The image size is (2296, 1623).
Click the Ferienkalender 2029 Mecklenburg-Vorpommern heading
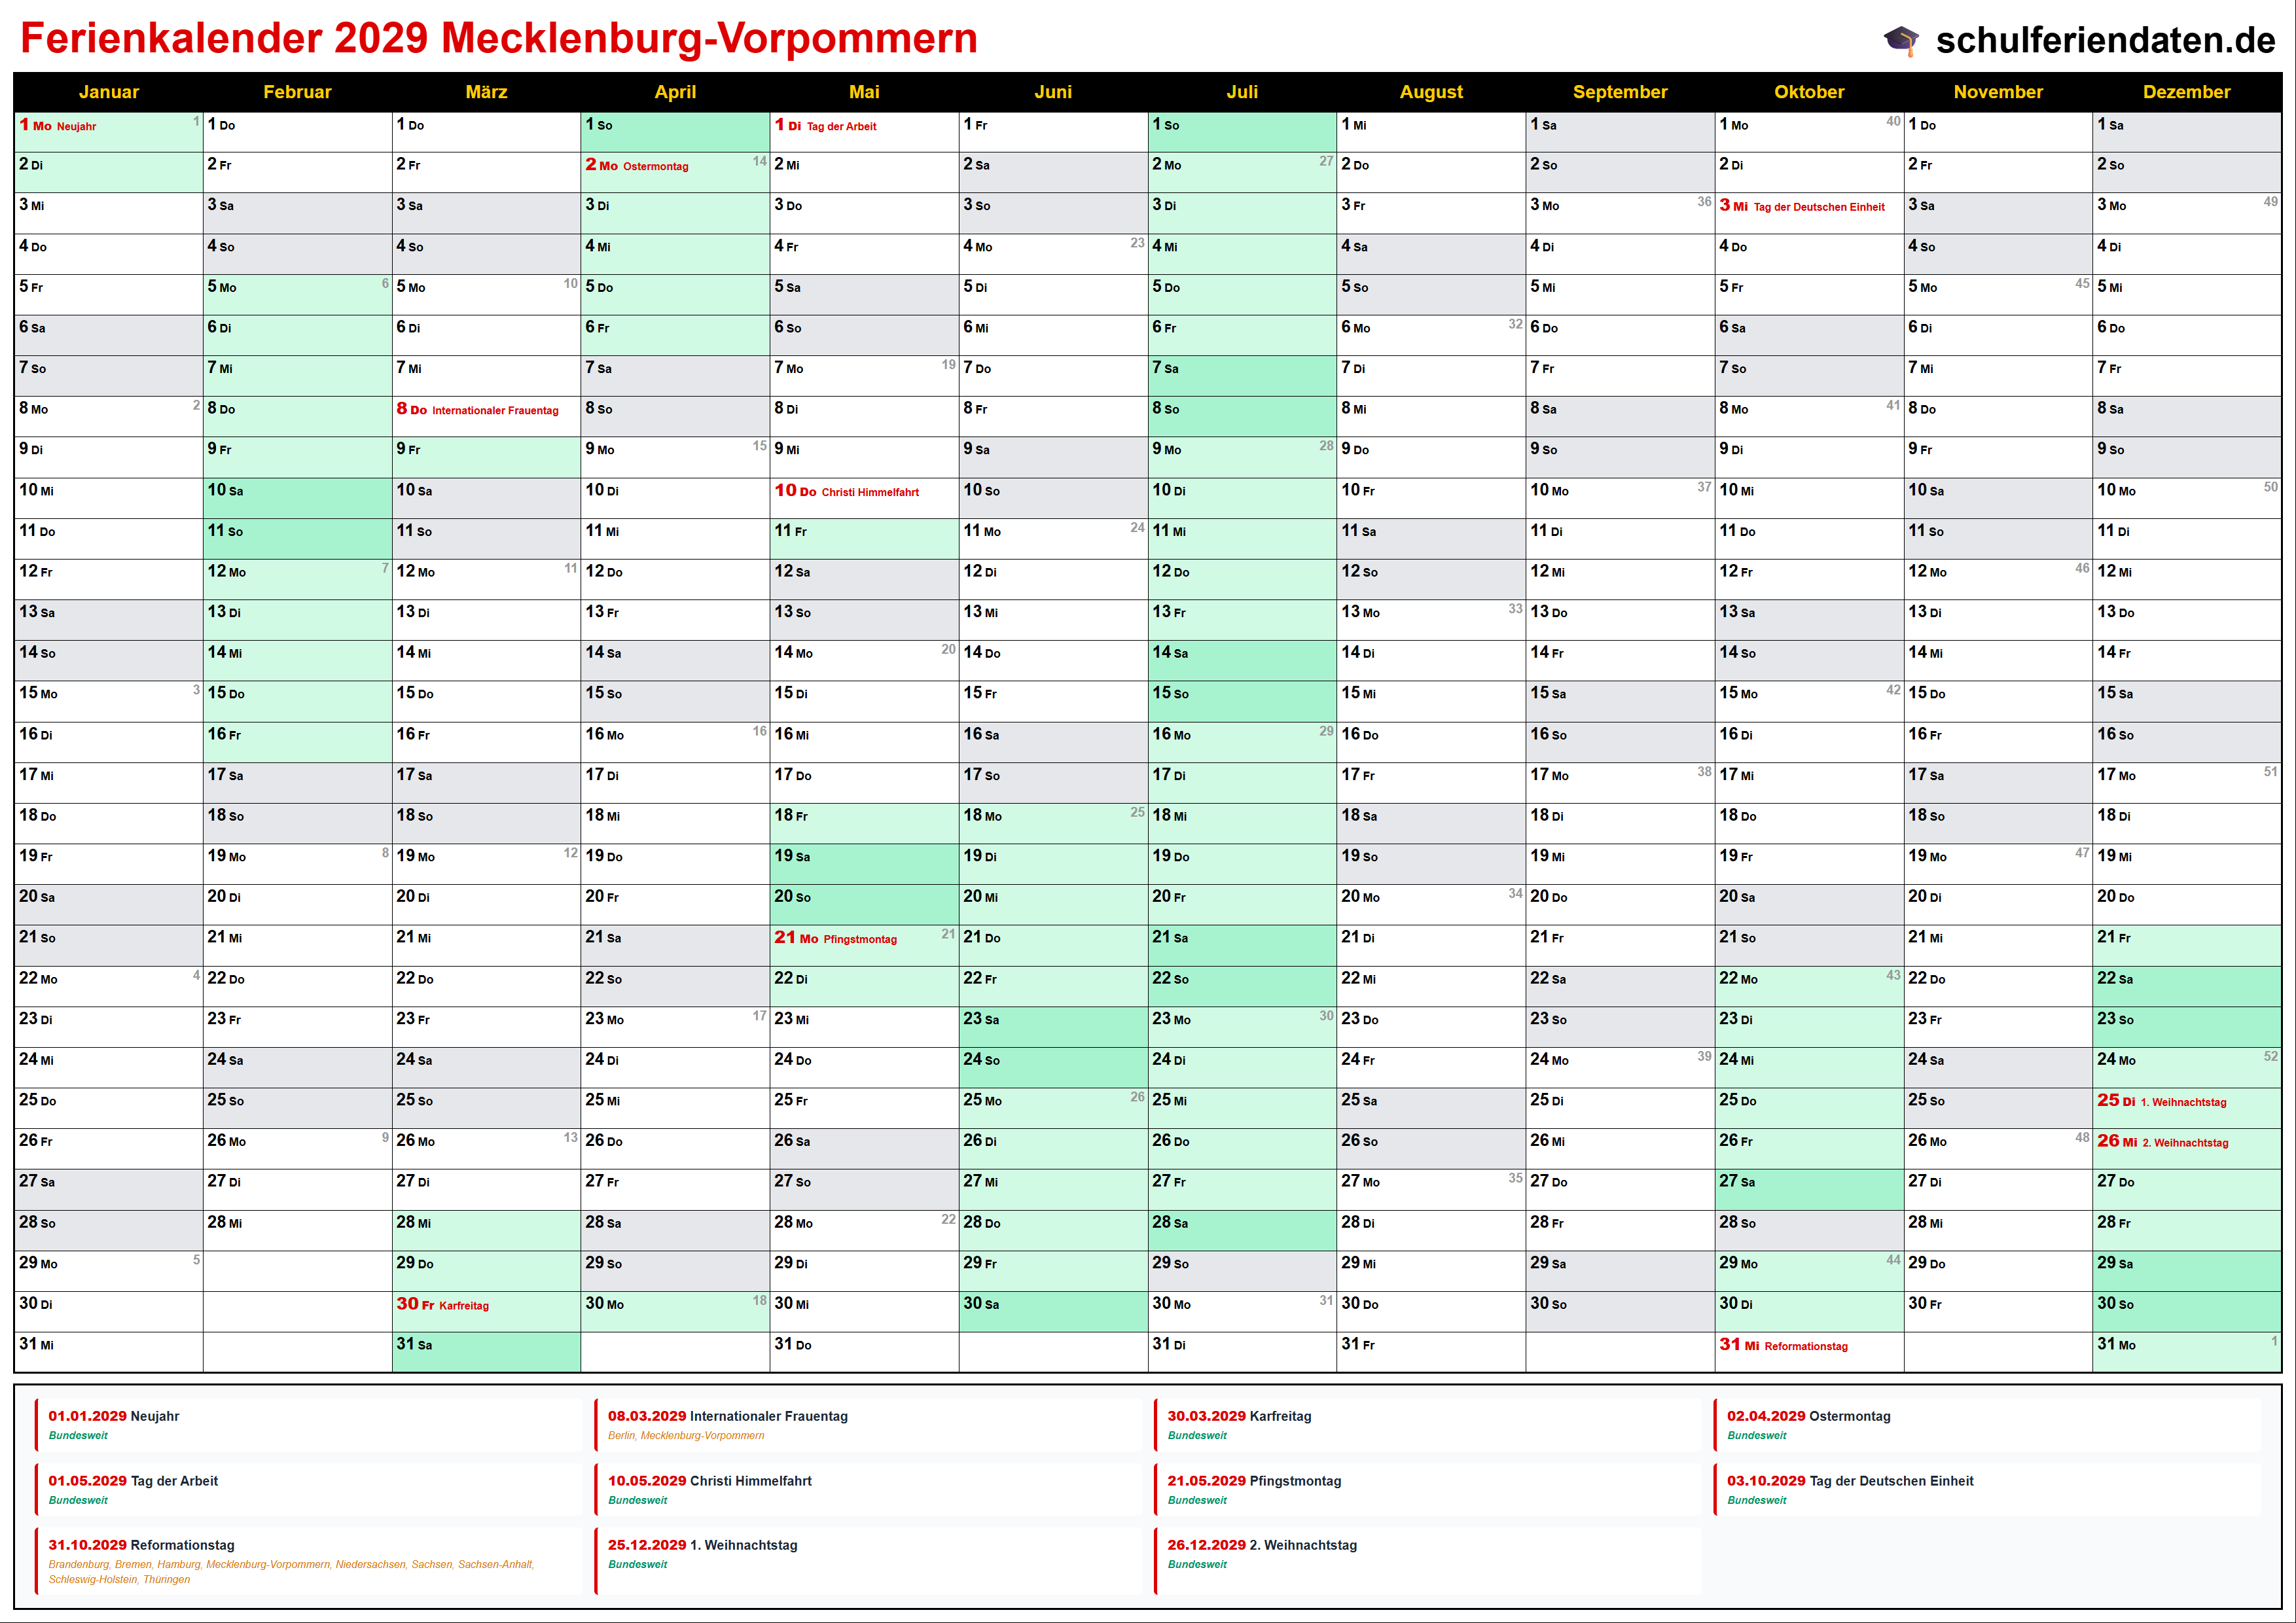coord(499,39)
